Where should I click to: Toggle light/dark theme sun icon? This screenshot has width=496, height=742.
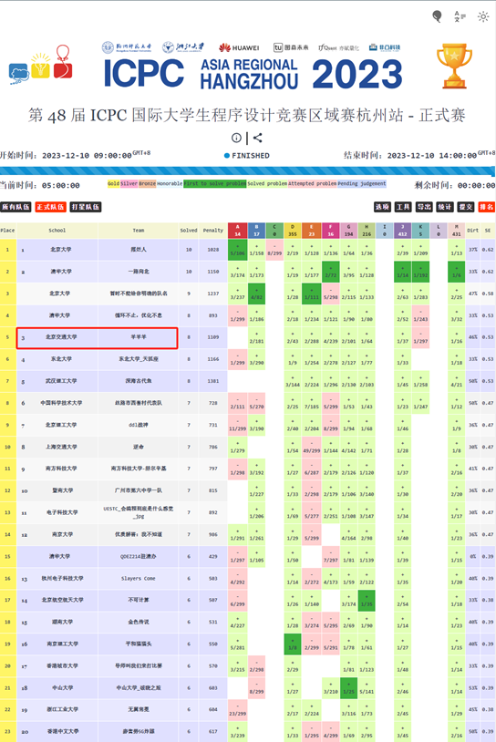coord(482,16)
